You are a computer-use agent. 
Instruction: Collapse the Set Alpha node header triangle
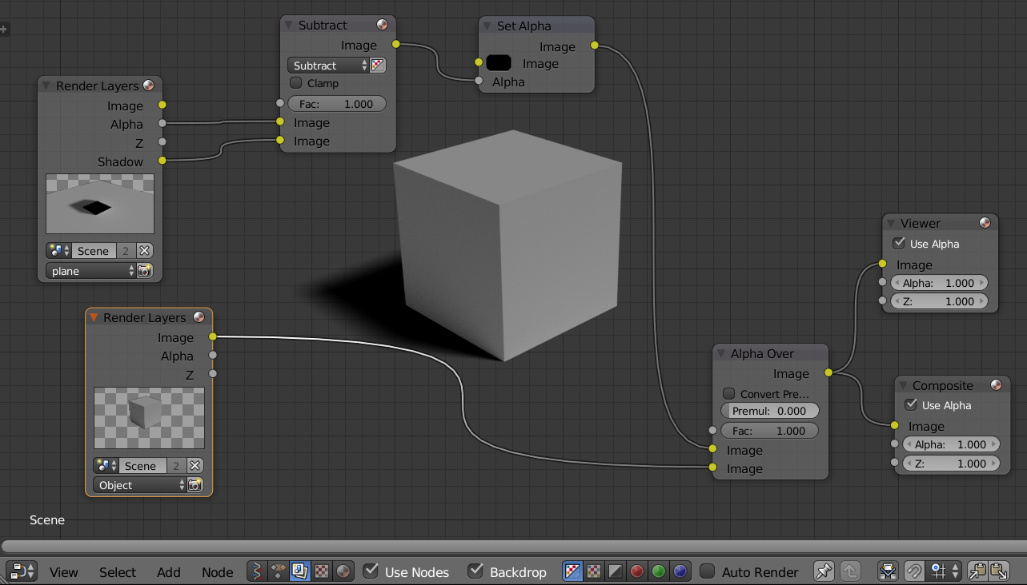(488, 26)
